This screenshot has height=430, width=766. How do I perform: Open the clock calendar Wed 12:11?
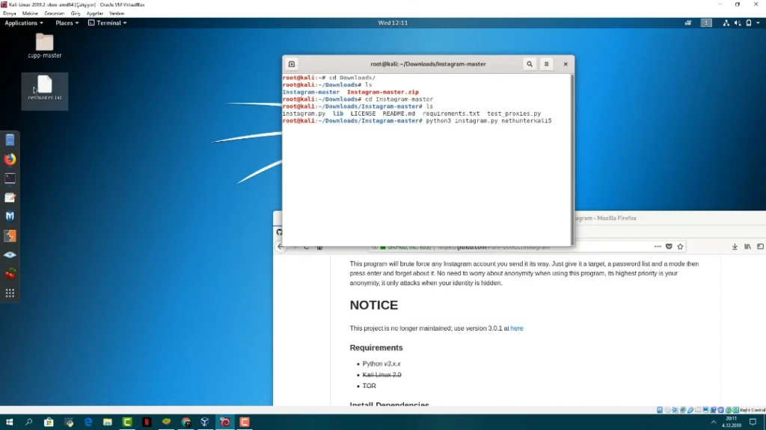(393, 23)
